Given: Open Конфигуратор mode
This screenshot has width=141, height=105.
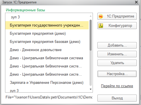Looking at the screenshot, I should coord(117,26).
